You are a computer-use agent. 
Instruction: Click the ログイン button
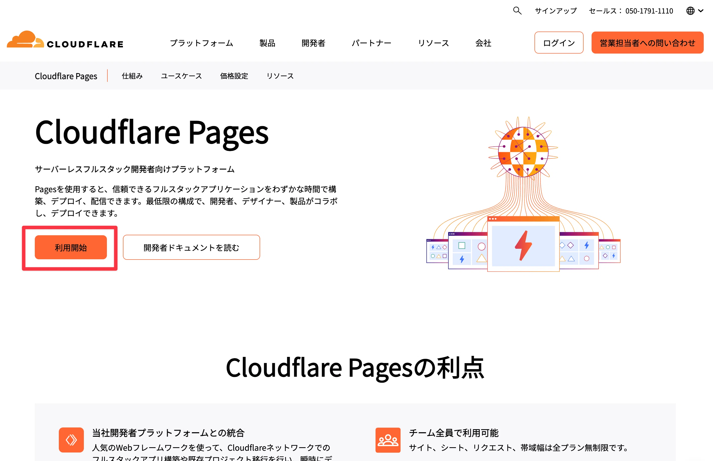tap(559, 43)
